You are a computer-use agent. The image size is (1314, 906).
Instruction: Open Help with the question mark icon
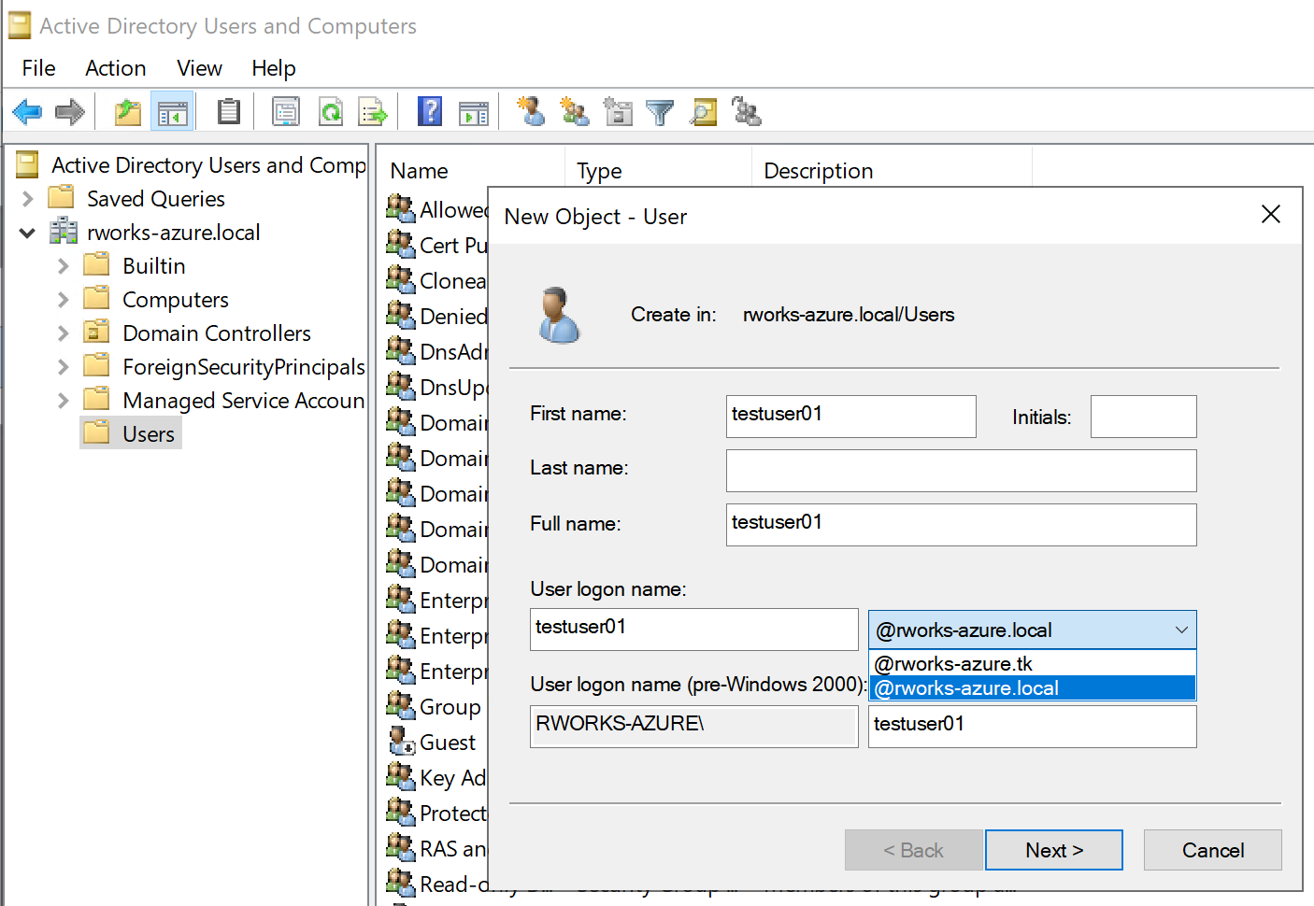click(430, 112)
